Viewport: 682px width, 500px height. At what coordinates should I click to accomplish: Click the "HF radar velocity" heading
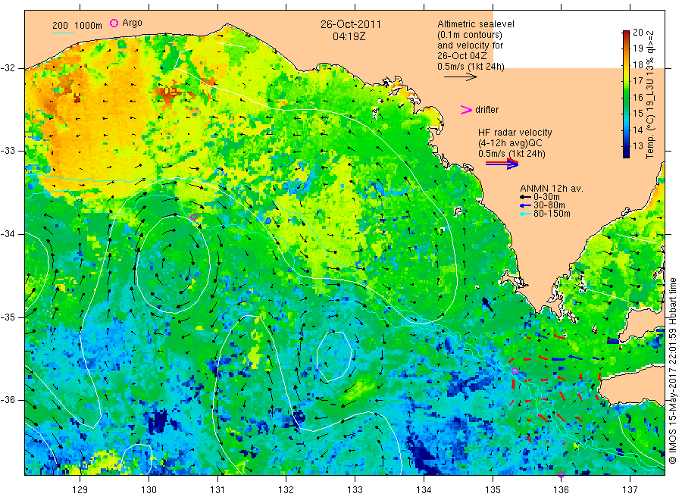click(515, 132)
